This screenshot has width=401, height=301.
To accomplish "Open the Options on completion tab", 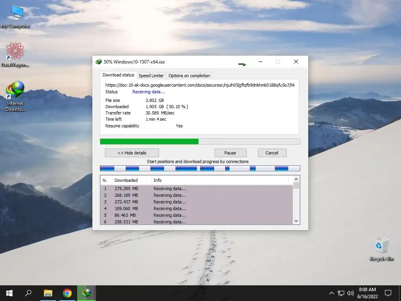I will pos(189,76).
